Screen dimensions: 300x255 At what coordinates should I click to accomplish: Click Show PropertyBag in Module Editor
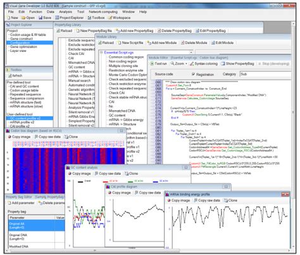237,63
